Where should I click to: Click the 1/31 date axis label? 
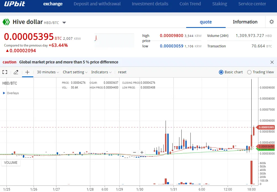pyautogui.click(x=173, y=189)
